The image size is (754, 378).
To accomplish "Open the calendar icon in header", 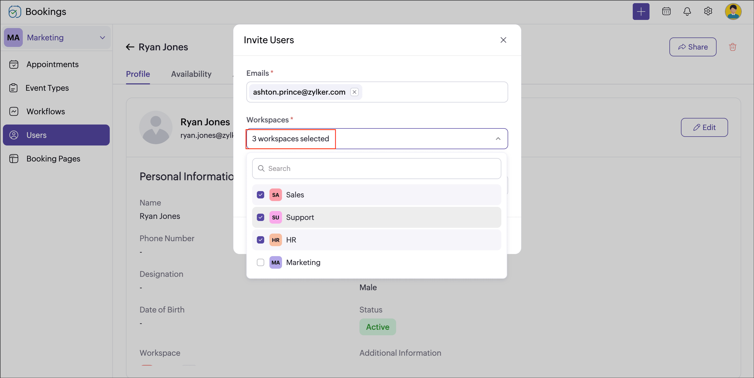I will (x=666, y=12).
